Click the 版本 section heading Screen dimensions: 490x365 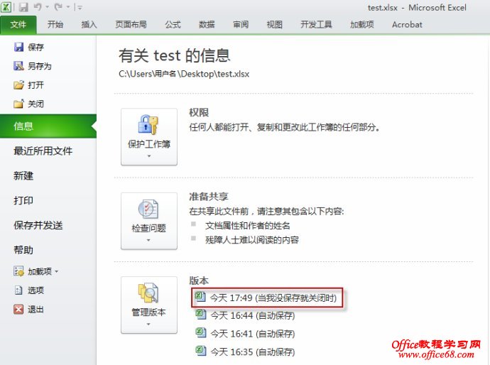(x=199, y=280)
